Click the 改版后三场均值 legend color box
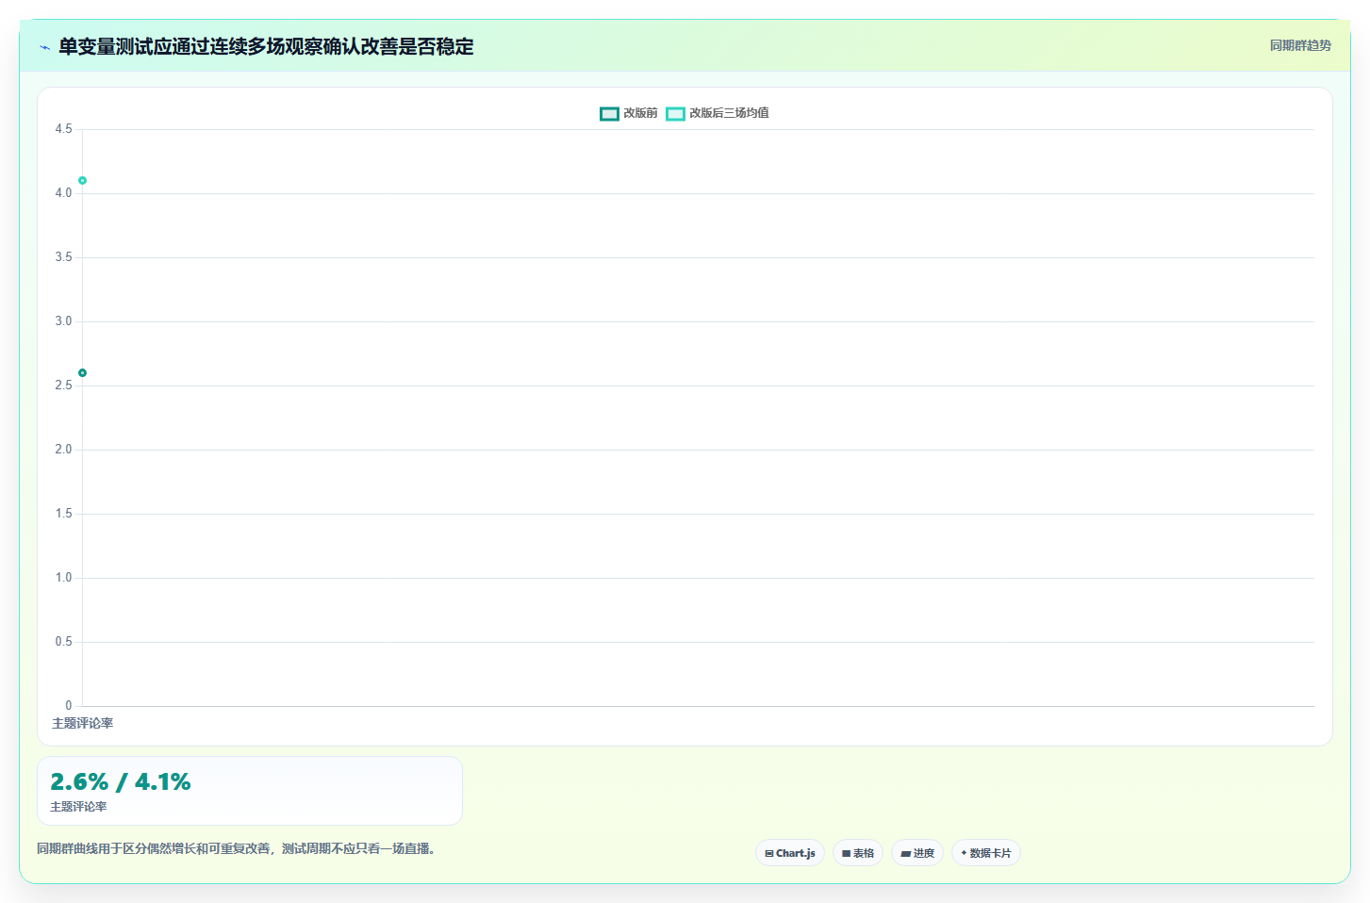The height and width of the screenshot is (903, 1370). click(x=675, y=114)
